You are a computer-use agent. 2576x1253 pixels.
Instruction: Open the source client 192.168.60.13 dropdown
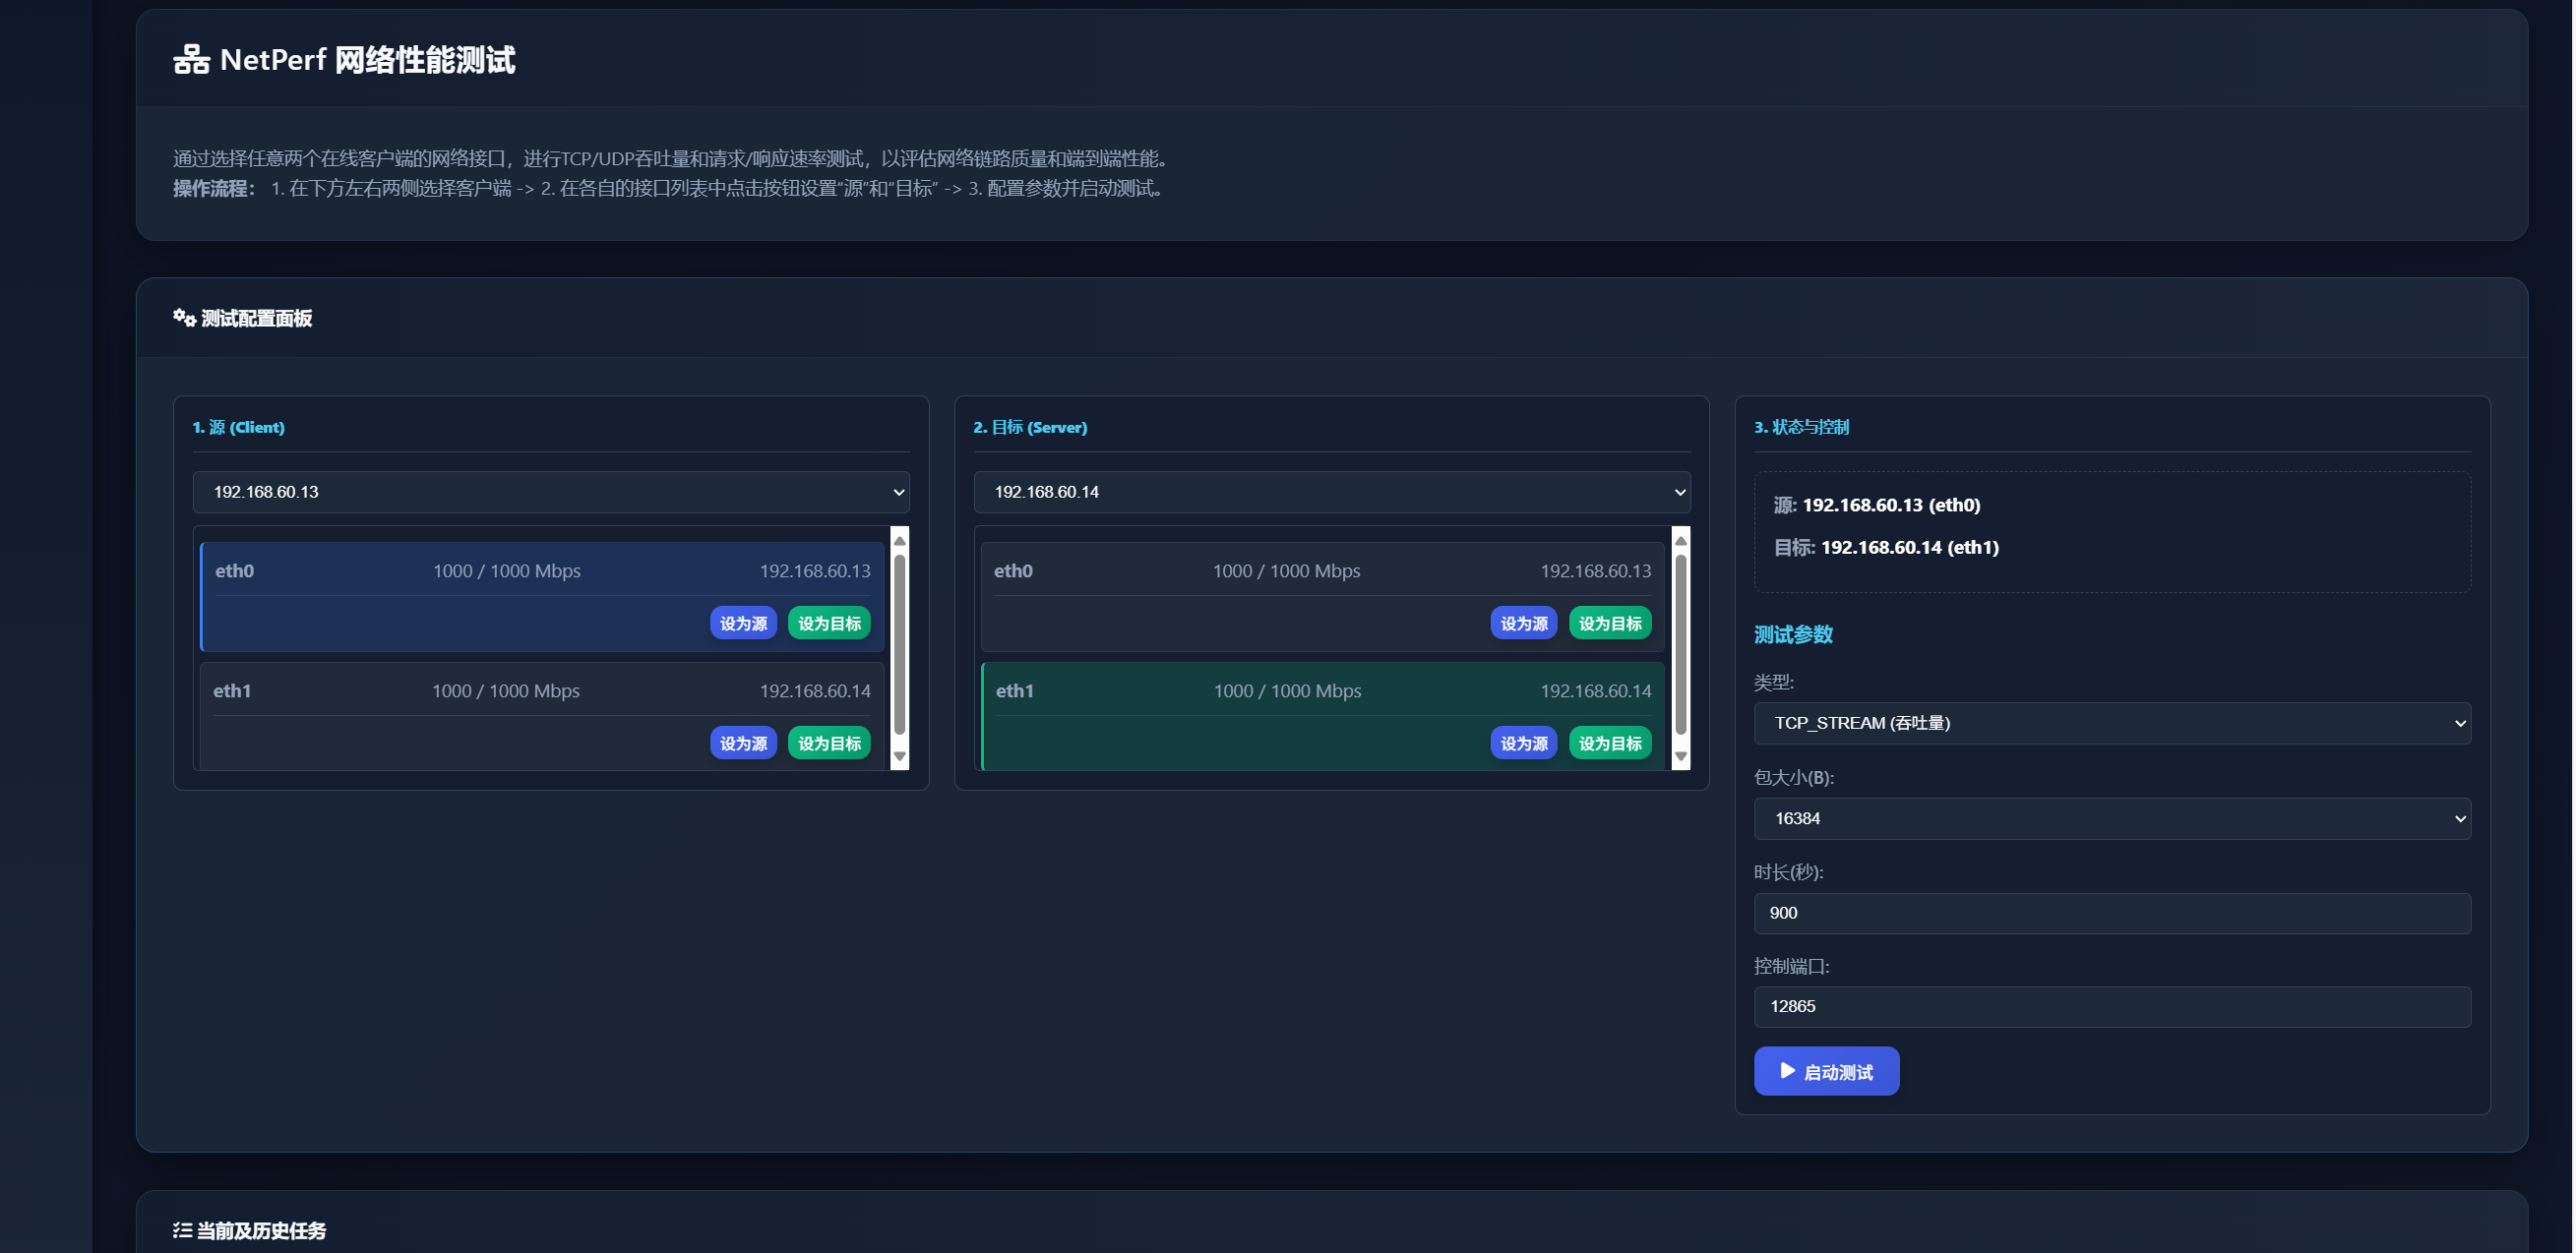[x=551, y=492]
